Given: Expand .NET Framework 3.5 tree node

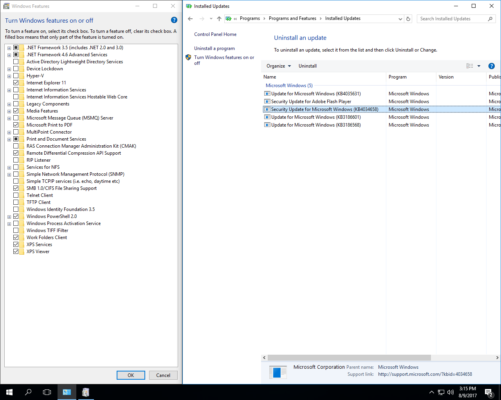Looking at the screenshot, I should [9, 48].
